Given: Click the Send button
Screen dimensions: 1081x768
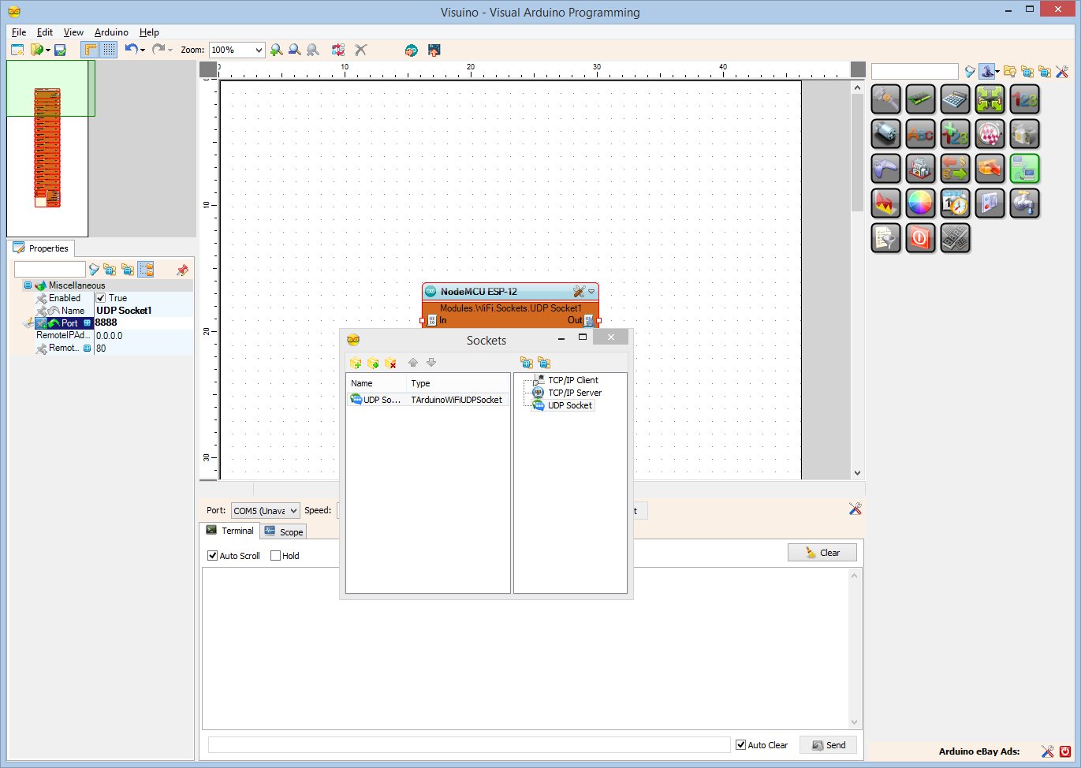Looking at the screenshot, I should [x=828, y=744].
